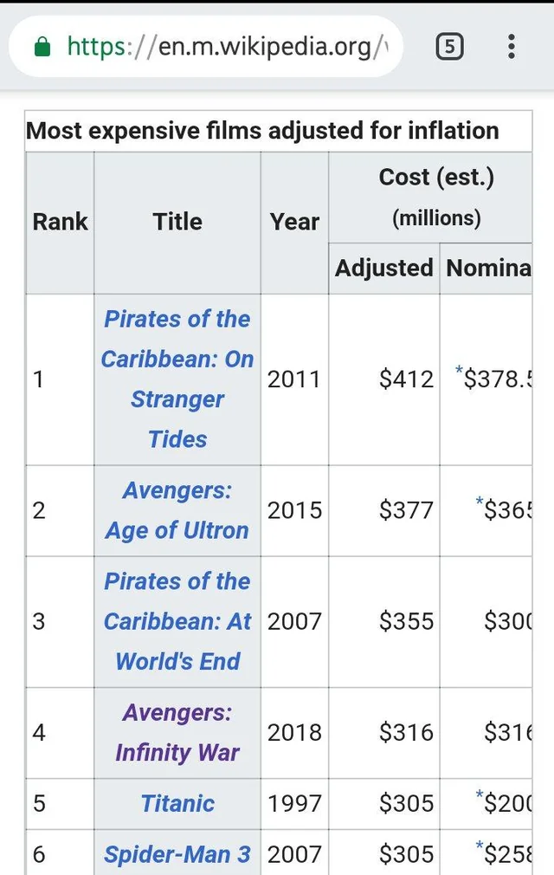Visit the Avengers: Infinity War article
This screenshot has height=875, width=554.
[177, 732]
